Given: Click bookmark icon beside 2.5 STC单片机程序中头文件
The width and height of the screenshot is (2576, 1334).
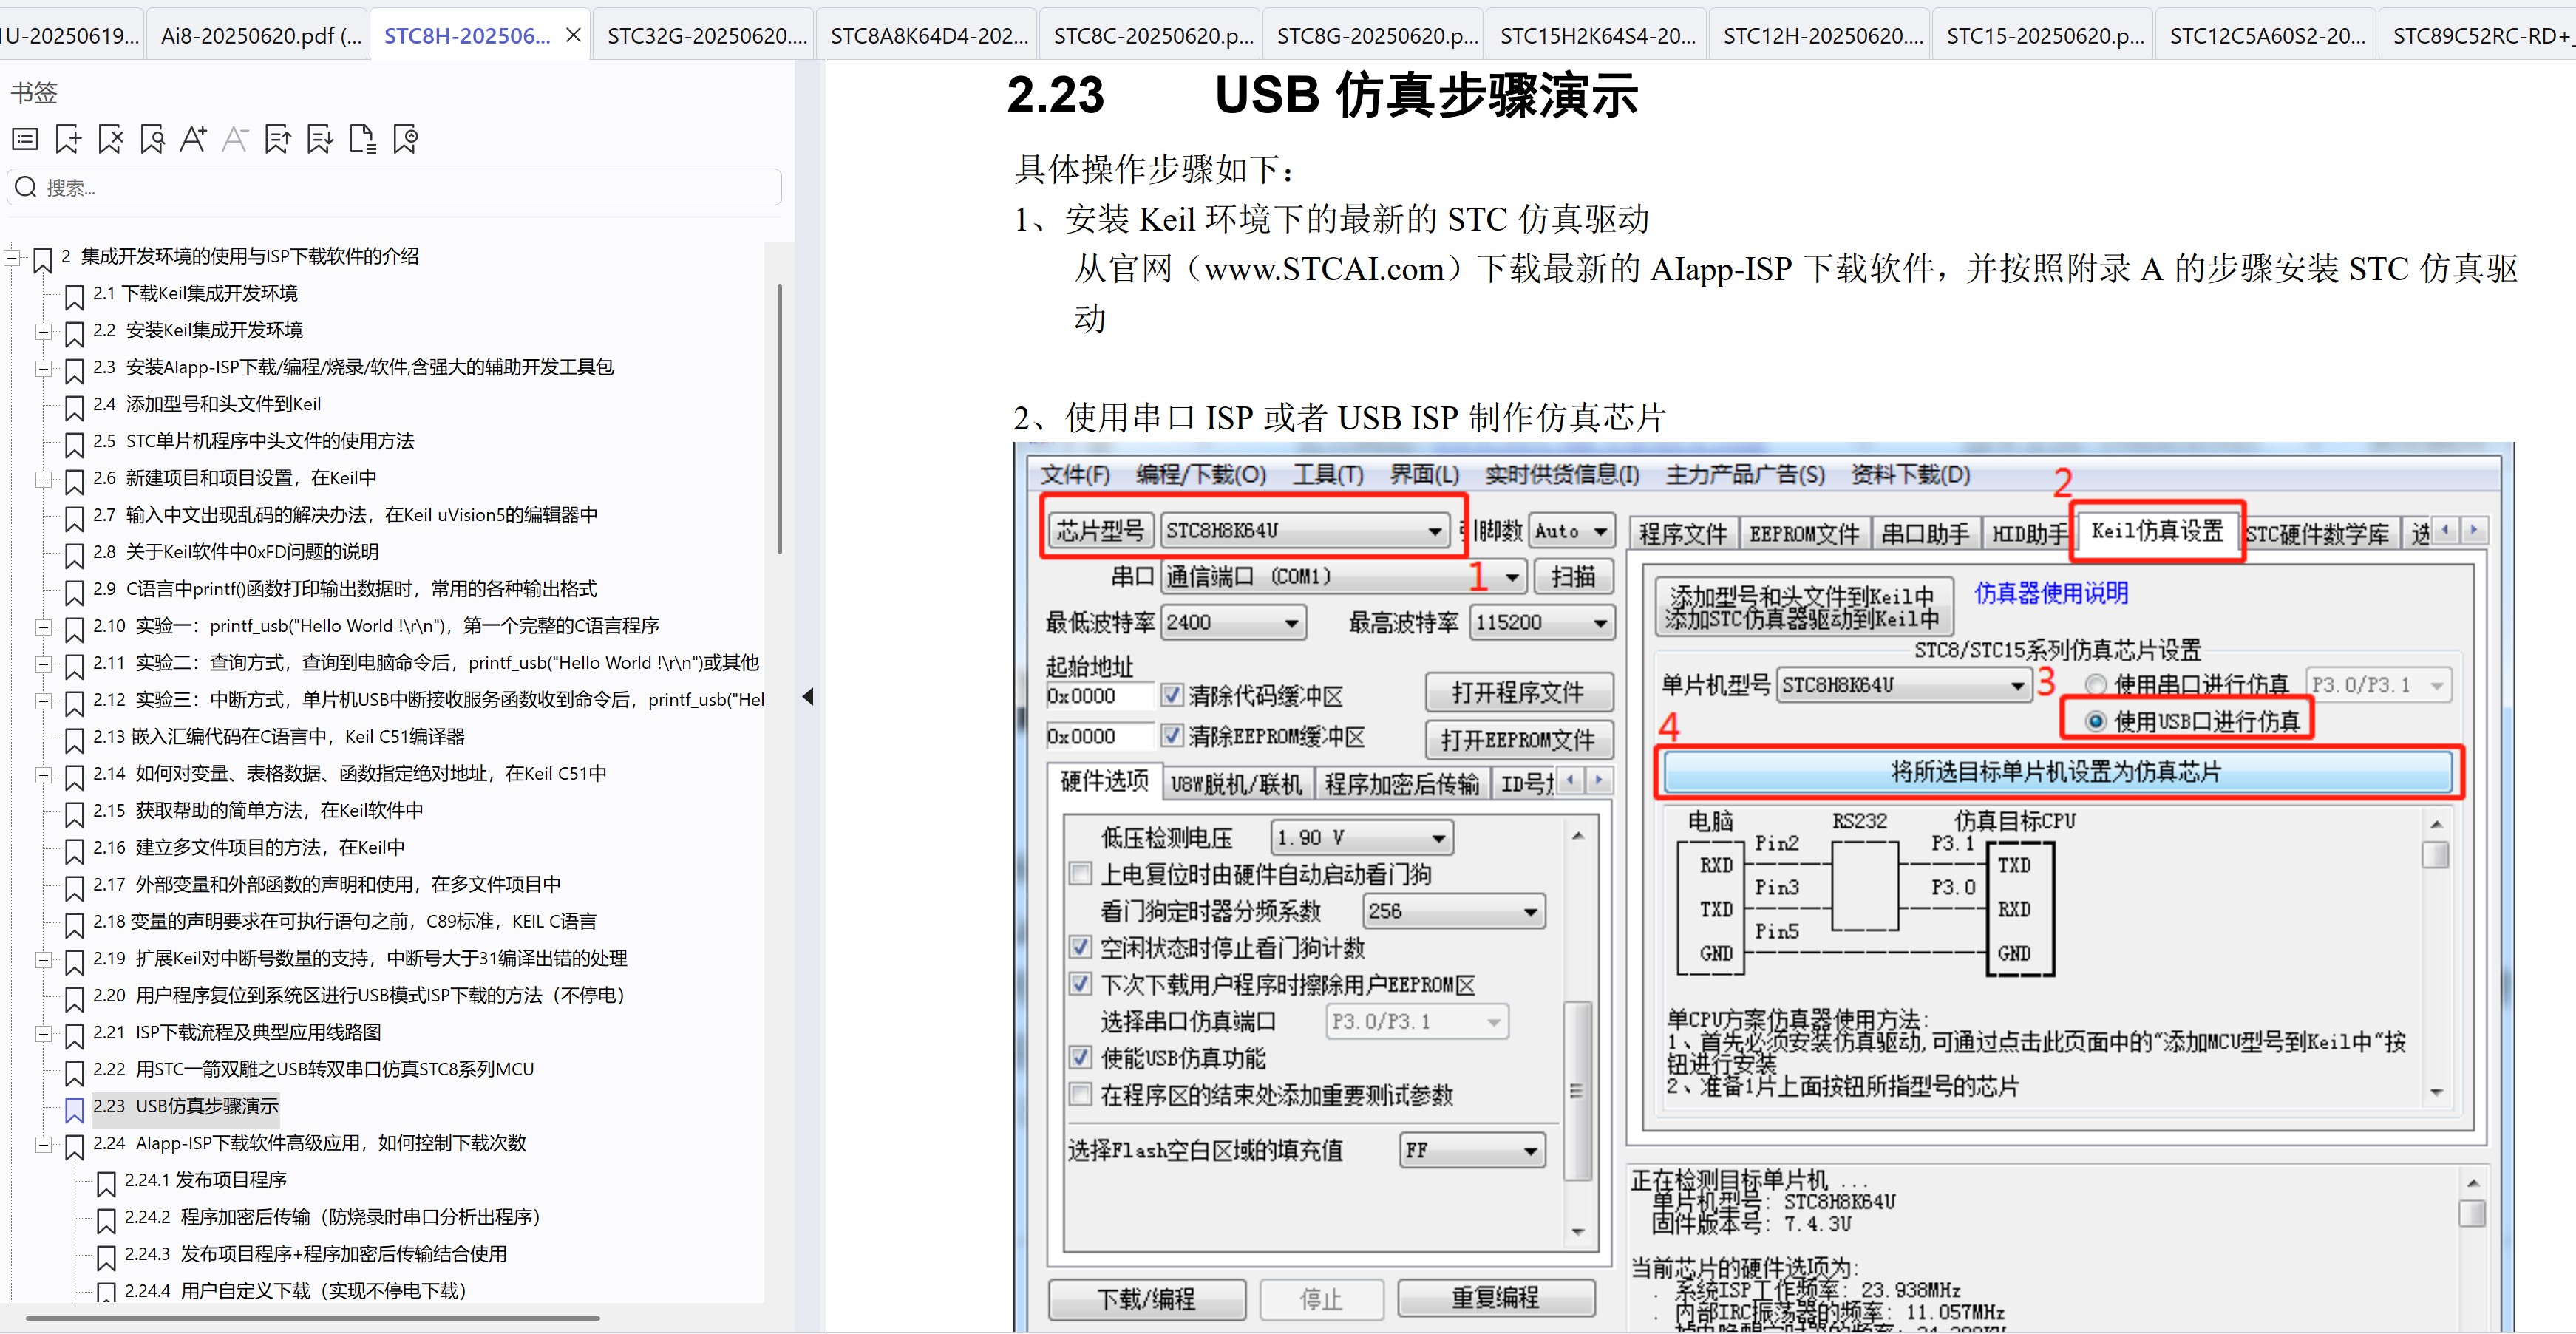Looking at the screenshot, I should (74, 444).
